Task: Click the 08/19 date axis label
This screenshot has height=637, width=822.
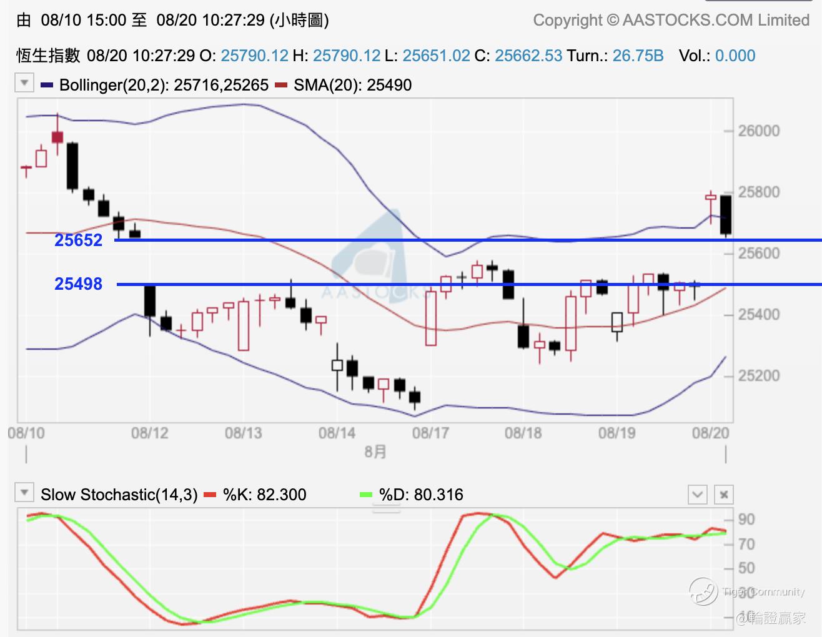Action: [x=617, y=433]
